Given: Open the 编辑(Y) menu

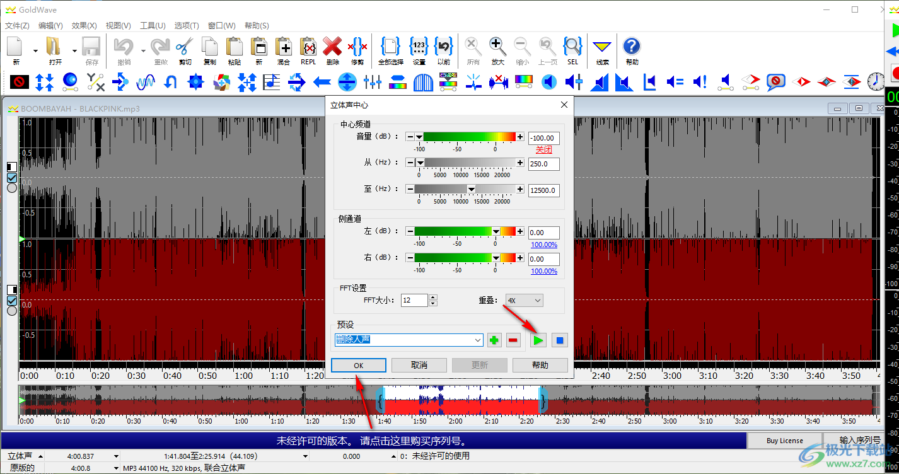Looking at the screenshot, I should [x=50, y=26].
